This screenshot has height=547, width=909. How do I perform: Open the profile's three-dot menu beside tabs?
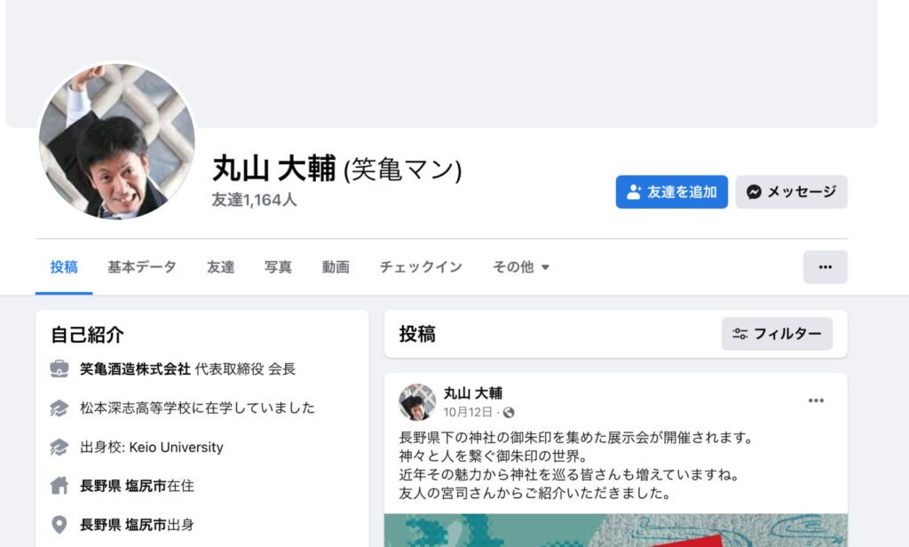tap(825, 266)
